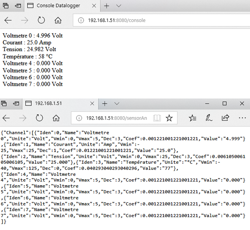
Task: Click Back arrow in the Console Datalogger window
Action: click(8, 20)
